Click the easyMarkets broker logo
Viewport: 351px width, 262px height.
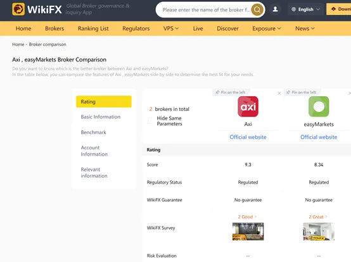click(319, 106)
